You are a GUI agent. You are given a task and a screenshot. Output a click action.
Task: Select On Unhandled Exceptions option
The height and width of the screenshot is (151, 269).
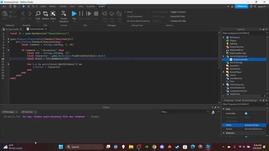point(125,21)
